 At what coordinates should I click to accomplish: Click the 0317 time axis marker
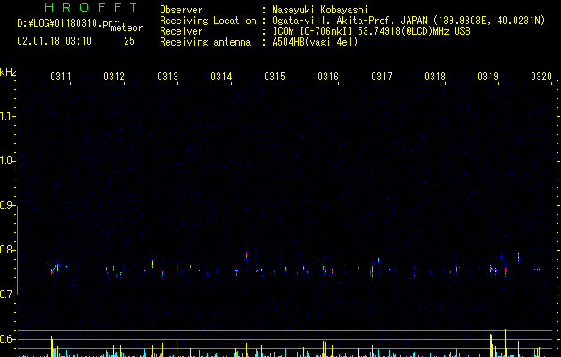point(382,76)
